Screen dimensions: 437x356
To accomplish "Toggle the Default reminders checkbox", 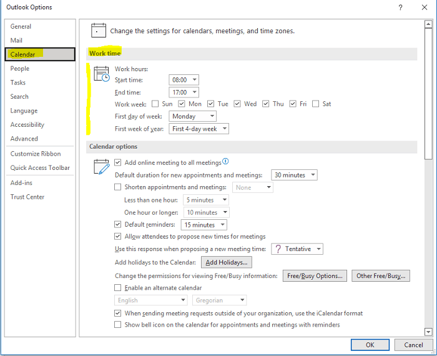I will coord(118,224).
